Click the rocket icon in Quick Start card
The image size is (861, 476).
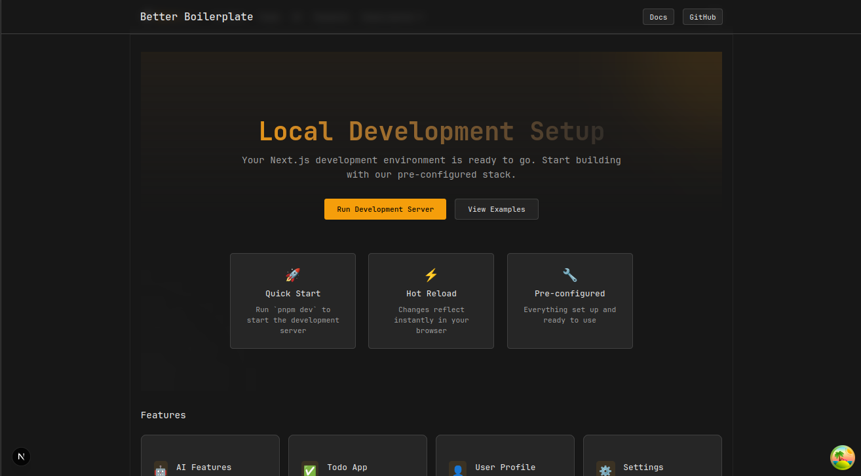pyautogui.click(x=293, y=275)
